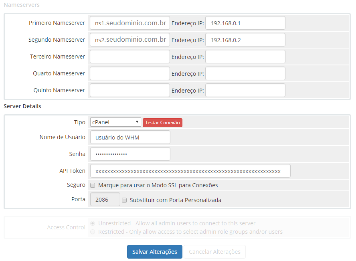Click the Senha password field

tap(130, 154)
